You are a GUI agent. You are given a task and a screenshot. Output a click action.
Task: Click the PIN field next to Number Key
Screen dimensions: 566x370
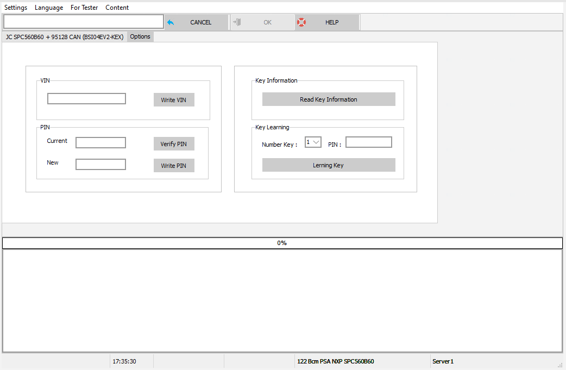pos(368,142)
